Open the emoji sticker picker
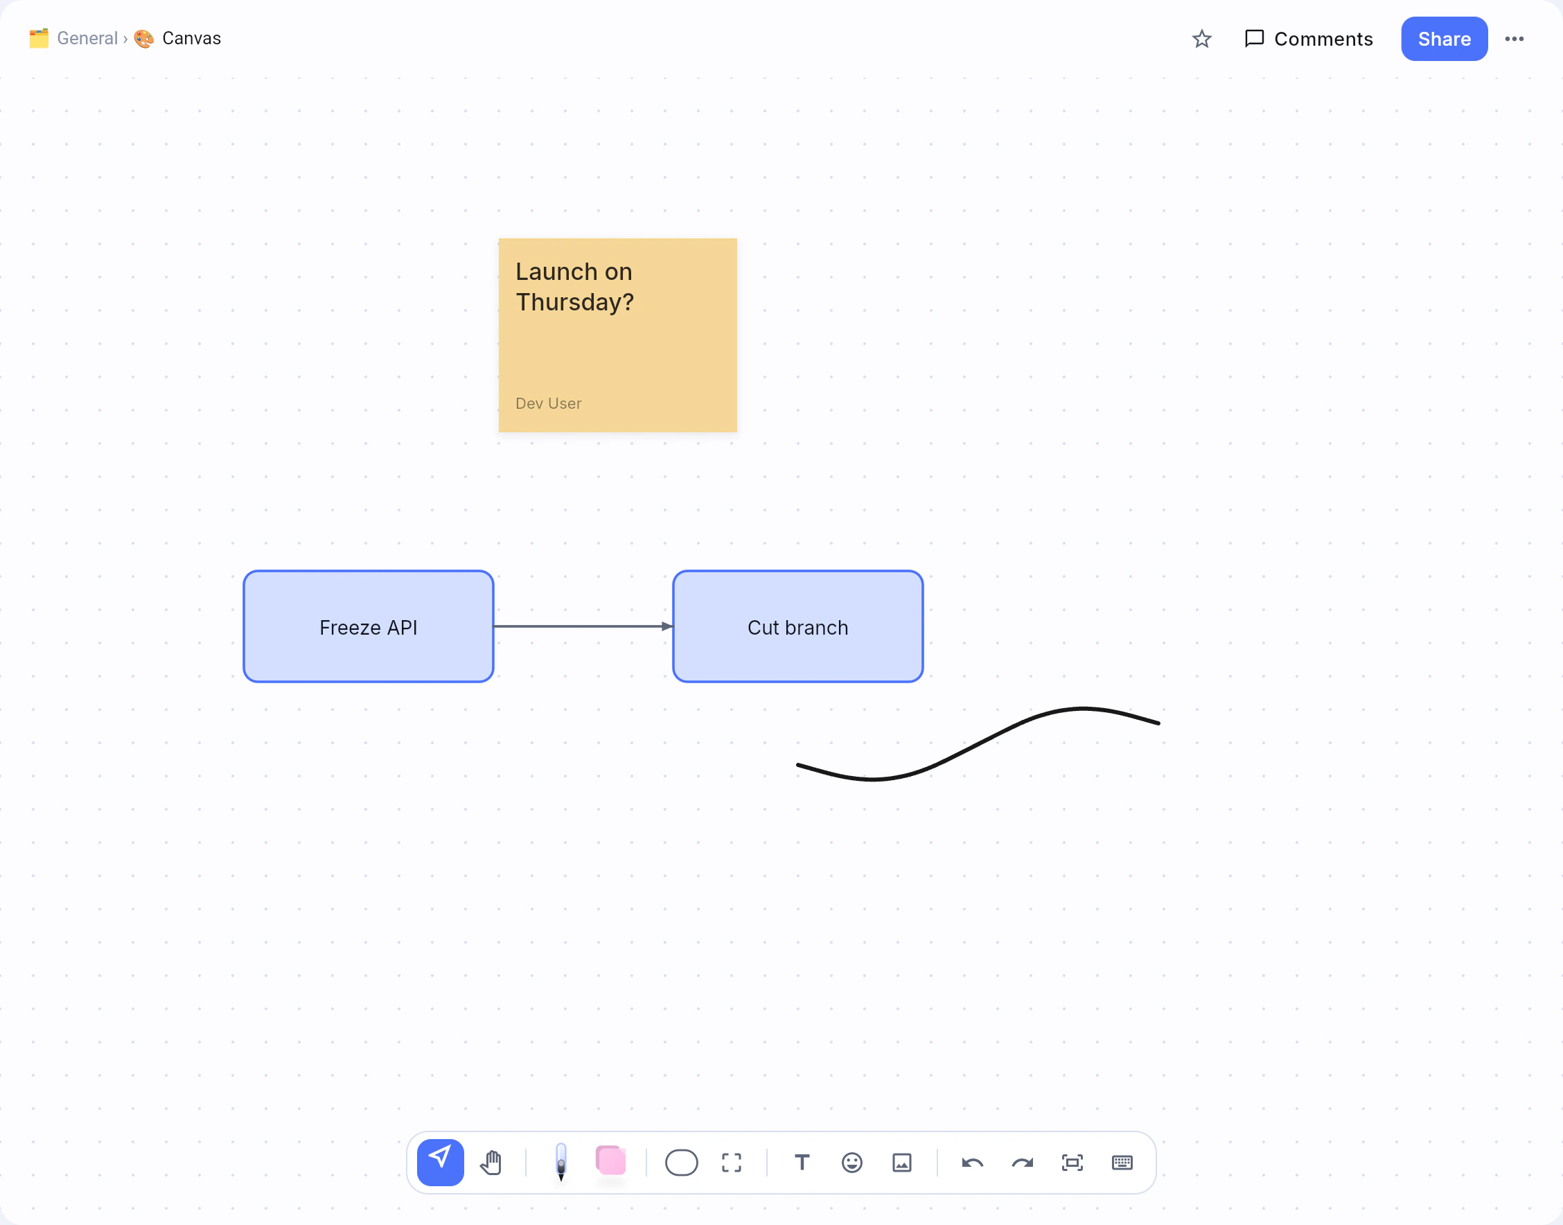Screen dimensions: 1563x1225 click(x=851, y=1162)
